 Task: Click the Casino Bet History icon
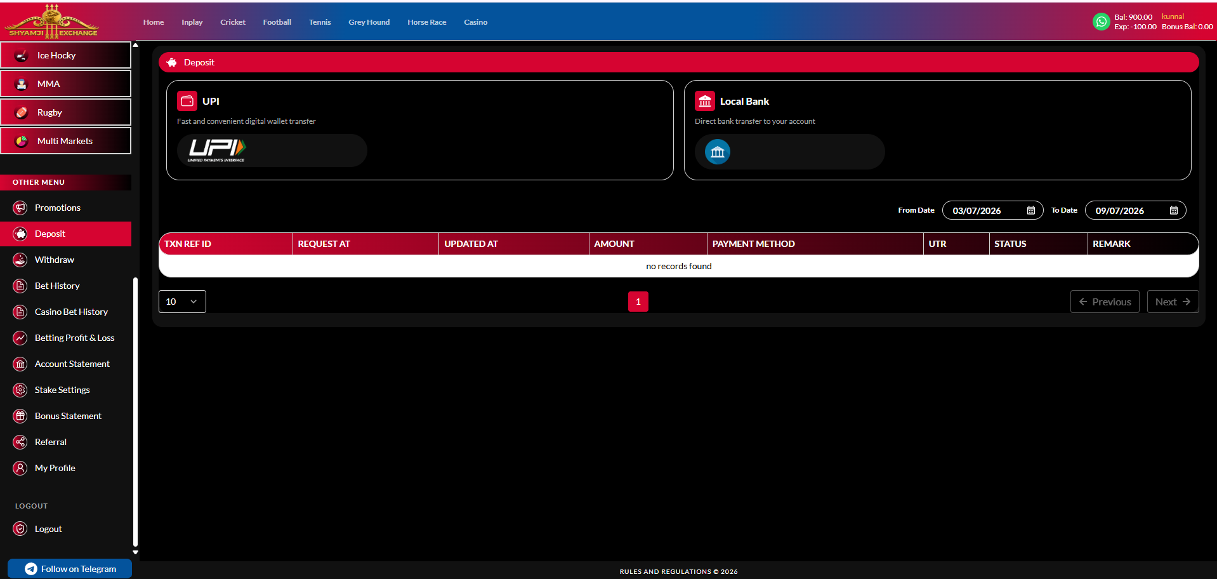pos(20,312)
